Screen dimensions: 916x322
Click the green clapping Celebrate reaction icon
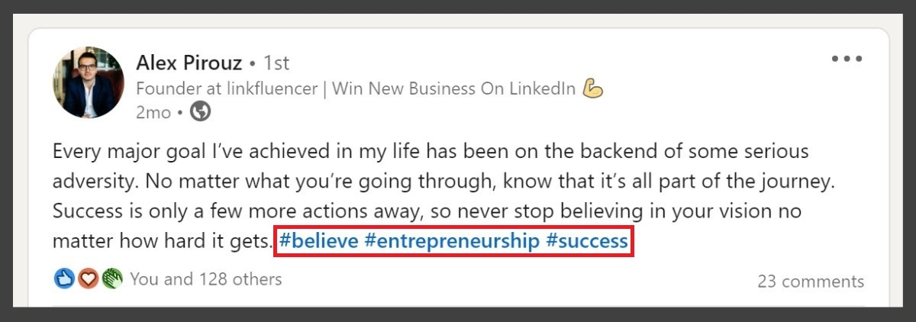point(112,279)
